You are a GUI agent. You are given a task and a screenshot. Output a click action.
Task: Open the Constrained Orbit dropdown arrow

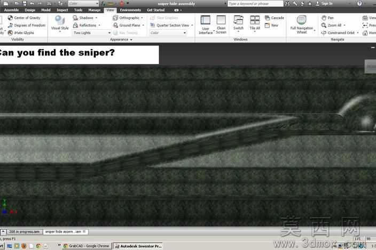[357, 33]
